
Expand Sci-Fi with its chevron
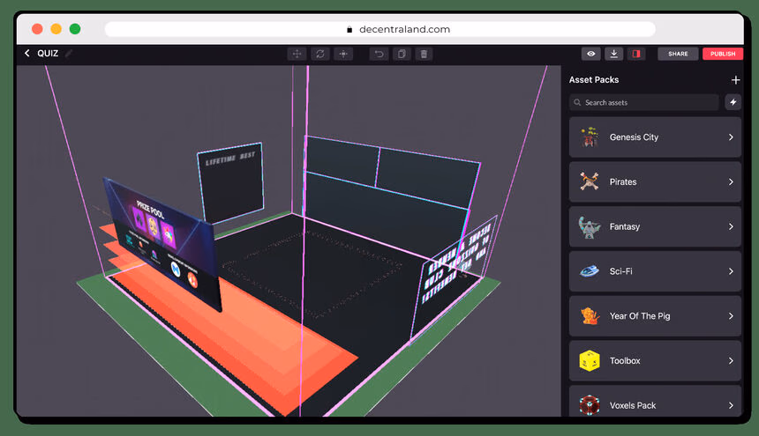click(x=731, y=271)
